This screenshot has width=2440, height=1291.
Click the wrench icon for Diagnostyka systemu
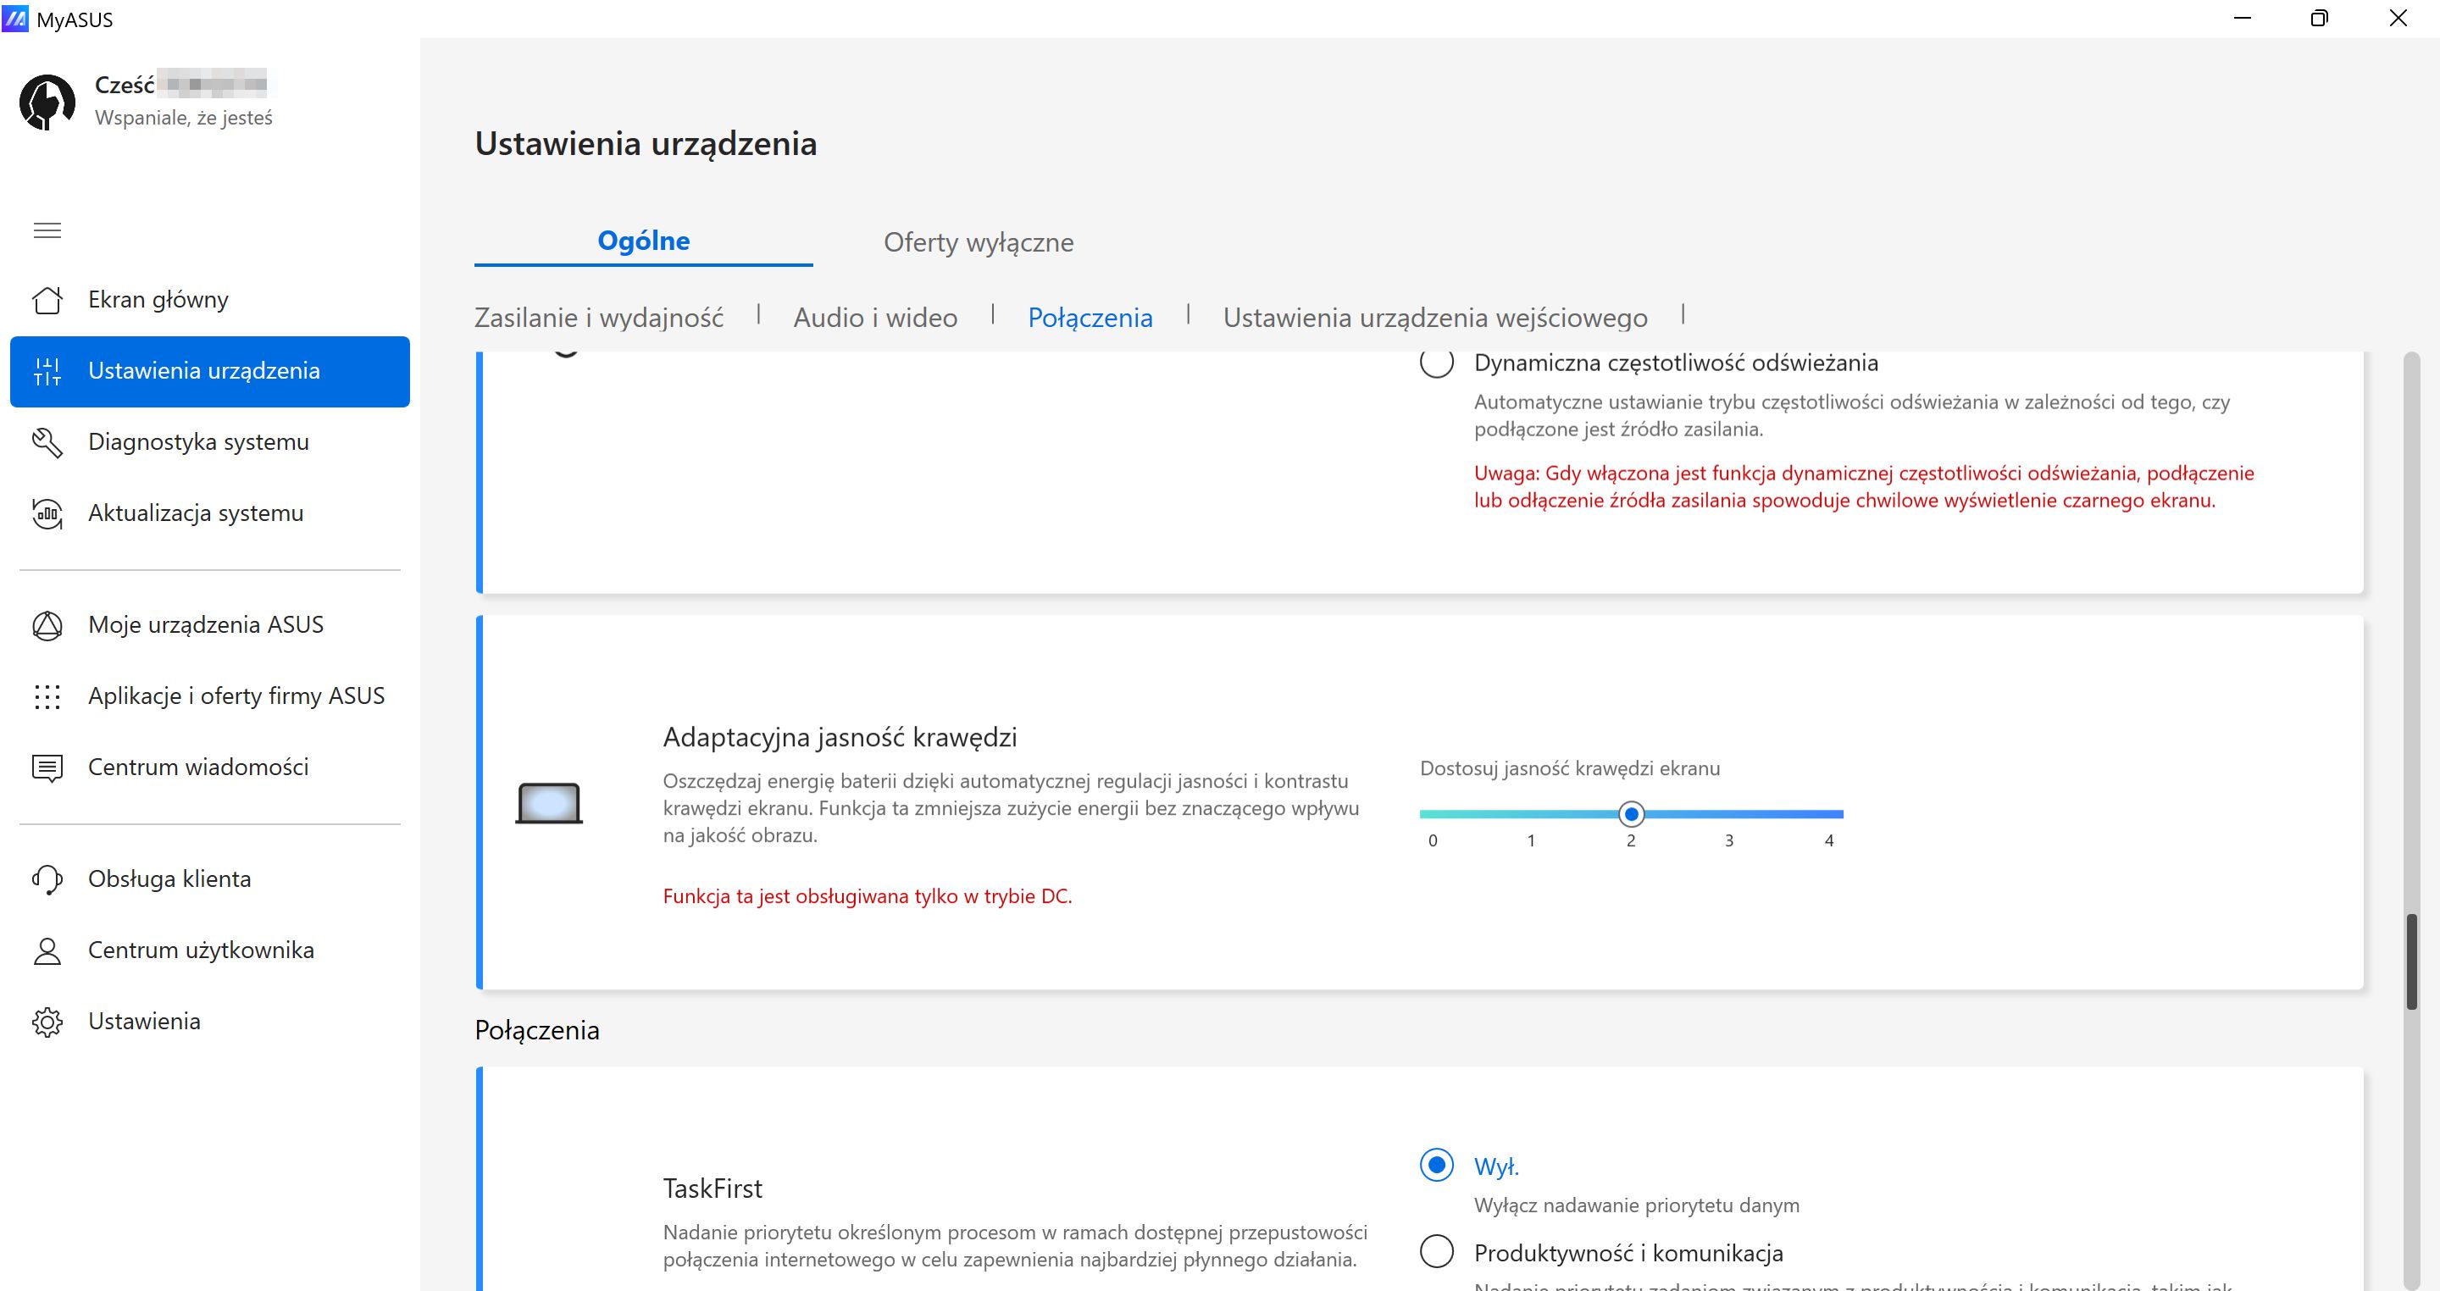pos(47,442)
